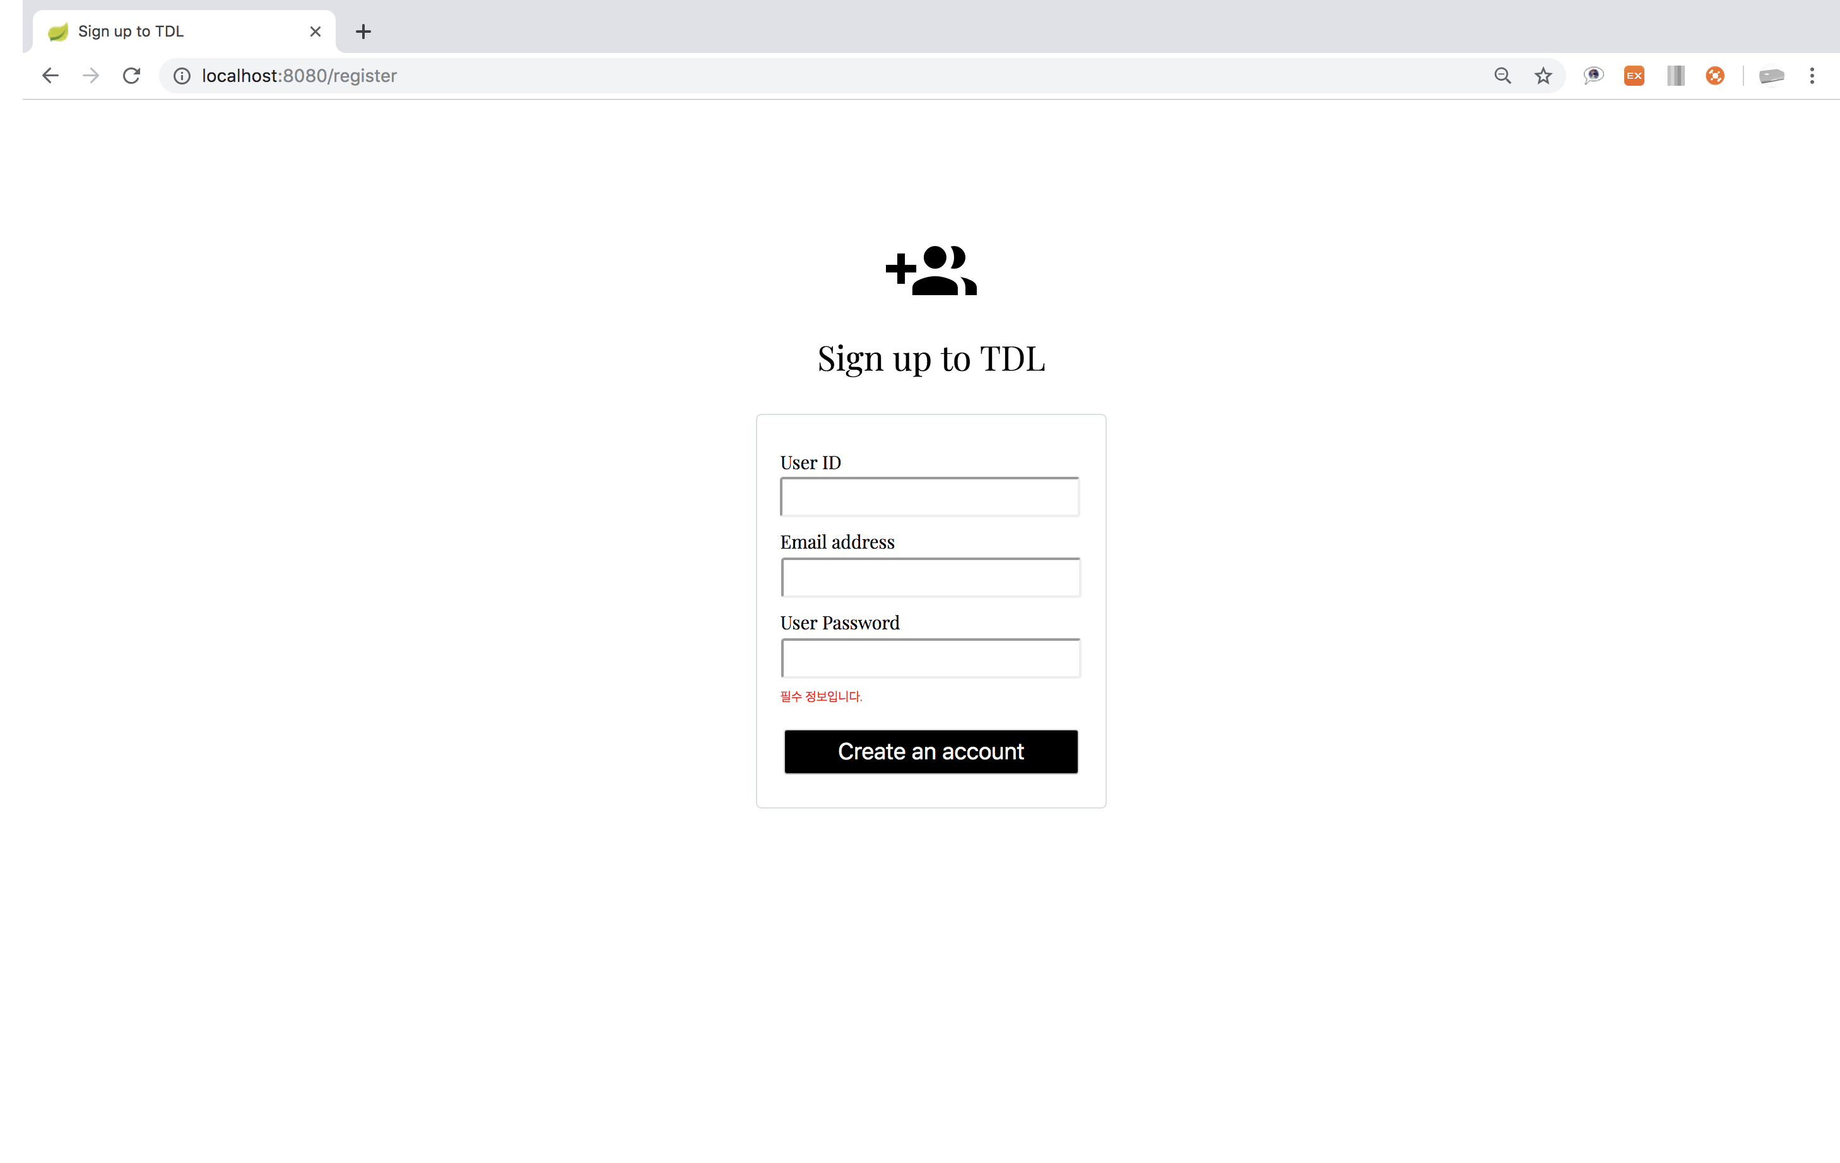
Task: Click the browser ad-block icon
Action: pos(1715,75)
